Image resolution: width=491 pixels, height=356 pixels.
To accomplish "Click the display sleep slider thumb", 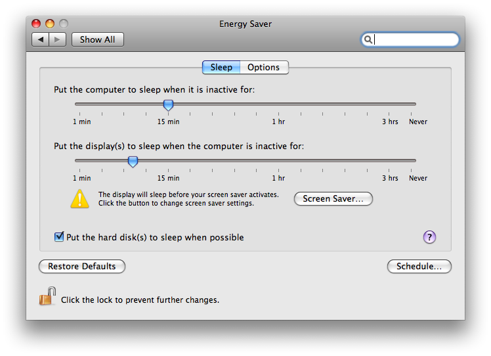I will click(x=133, y=162).
